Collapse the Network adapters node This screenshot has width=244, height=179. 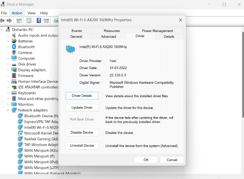(x=8, y=110)
